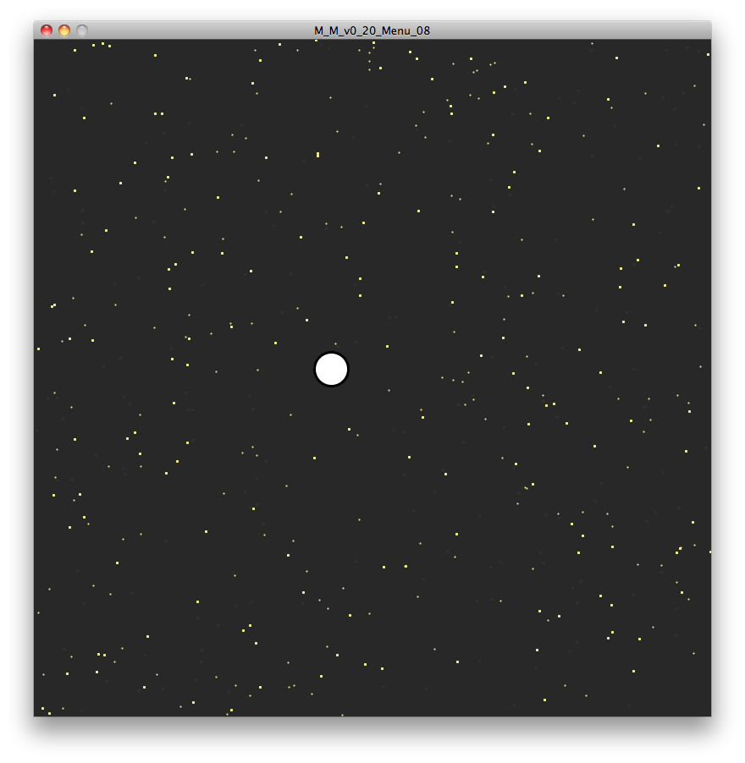Click the window title M_M_v0_20_Menu_08
Image resolution: width=745 pixels, height=763 pixels.
(372, 30)
